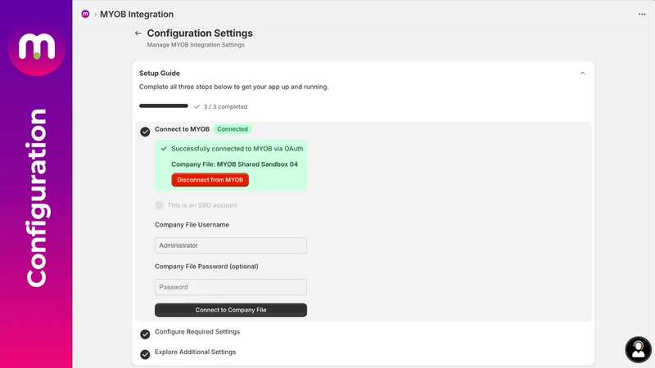The height and width of the screenshot is (368, 655).
Task: Click 'Manage MYOB Integration Settings' subtitle
Action: pos(196,45)
